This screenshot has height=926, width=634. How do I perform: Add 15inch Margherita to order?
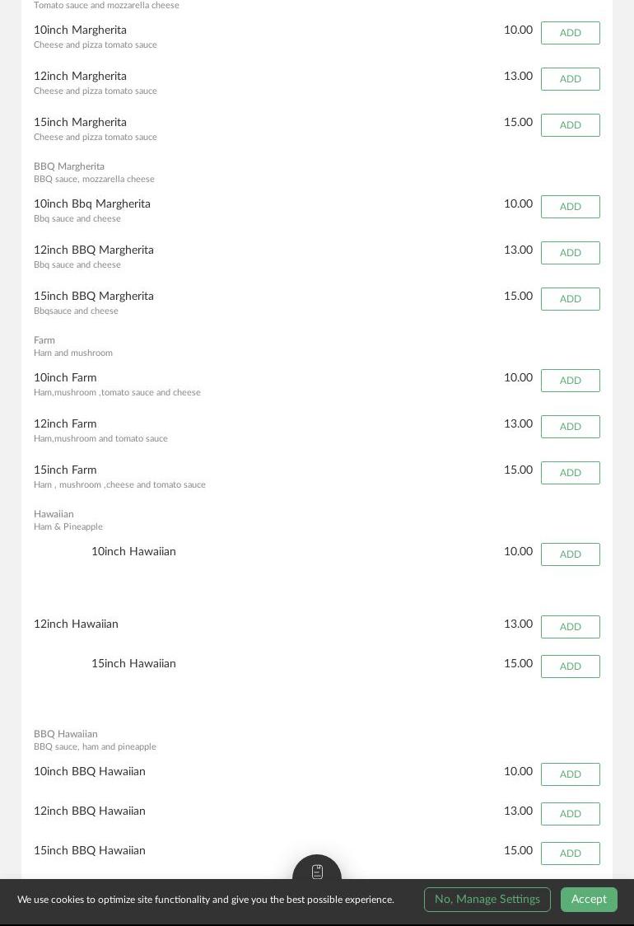(571, 125)
